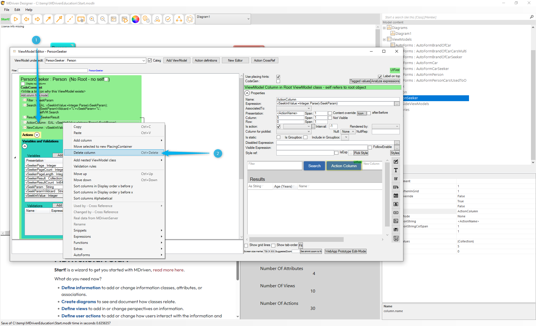Screen dimensions: 536x326
Task: Click the calendar icon in side toolbar
Action: pos(396,196)
